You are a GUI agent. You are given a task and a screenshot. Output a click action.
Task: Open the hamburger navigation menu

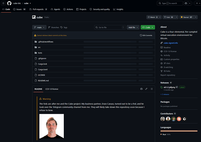click(3, 3)
